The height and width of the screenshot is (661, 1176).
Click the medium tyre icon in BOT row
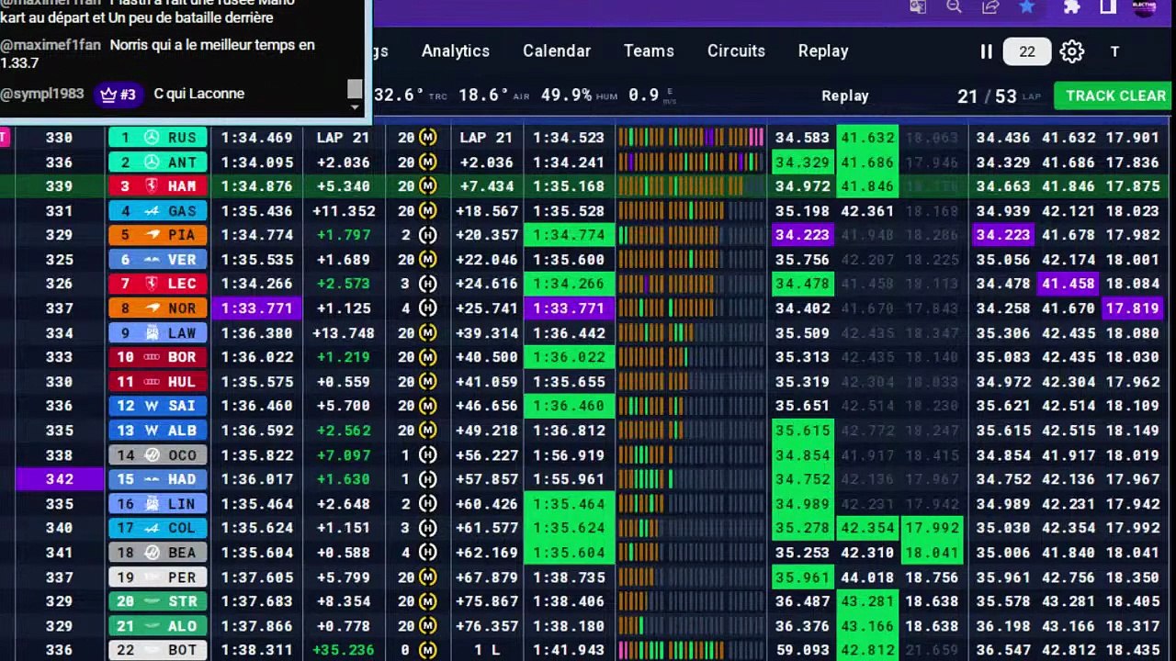coord(427,650)
